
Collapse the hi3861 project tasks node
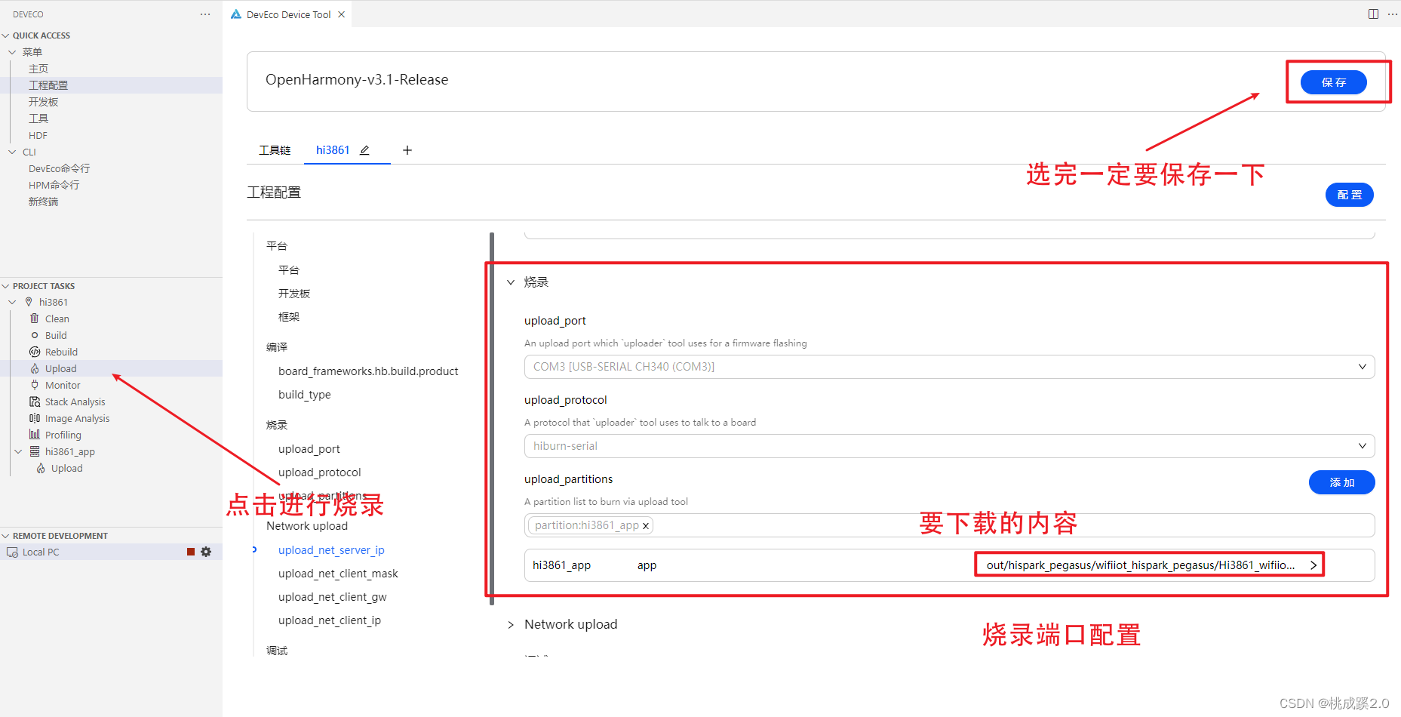12,302
